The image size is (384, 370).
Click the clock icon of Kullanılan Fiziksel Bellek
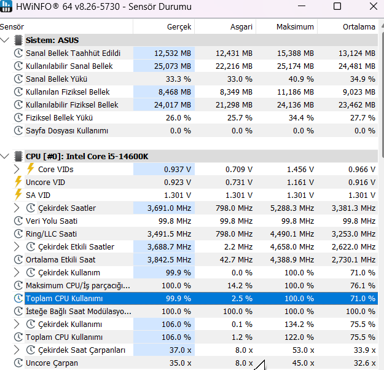pyautogui.click(x=18, y=92)
